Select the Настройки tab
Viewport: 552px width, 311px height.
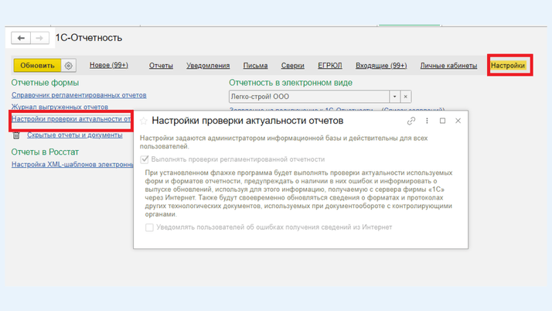tap(508, 66)
